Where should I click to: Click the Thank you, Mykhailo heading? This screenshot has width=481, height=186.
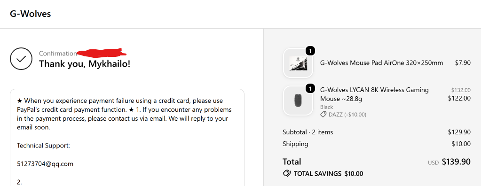click(x=85, y=64)
